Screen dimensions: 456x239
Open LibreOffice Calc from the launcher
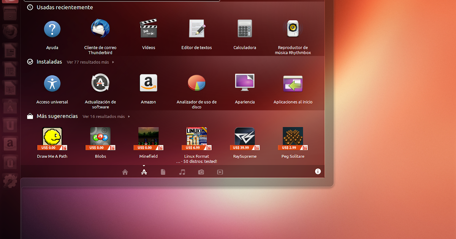[10, 69]
